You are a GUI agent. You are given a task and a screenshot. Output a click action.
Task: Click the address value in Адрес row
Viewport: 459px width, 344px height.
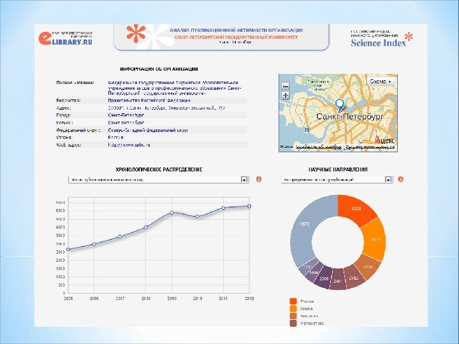[166, 108]
